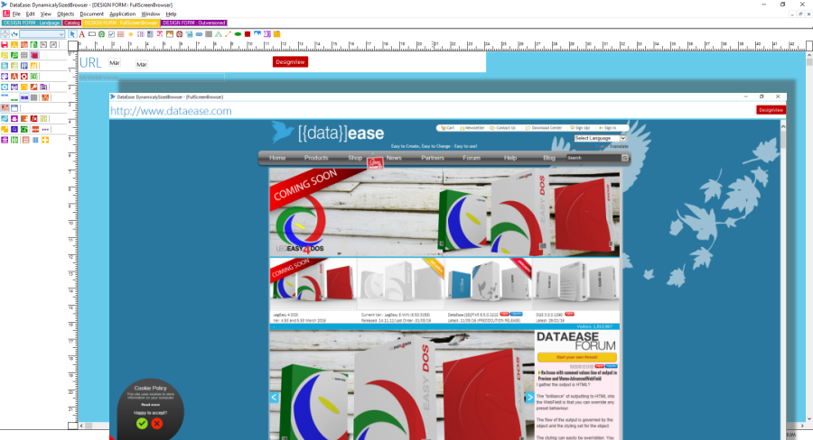Select the red filled rectangle tool

pos(248,34)
